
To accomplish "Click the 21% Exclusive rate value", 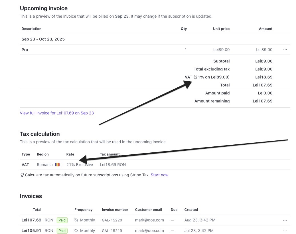I will click(80, 165).
